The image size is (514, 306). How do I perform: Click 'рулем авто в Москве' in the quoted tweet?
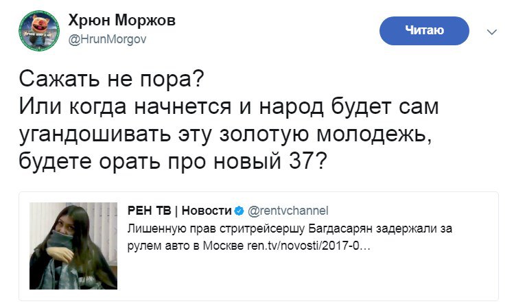pos(185,246)
